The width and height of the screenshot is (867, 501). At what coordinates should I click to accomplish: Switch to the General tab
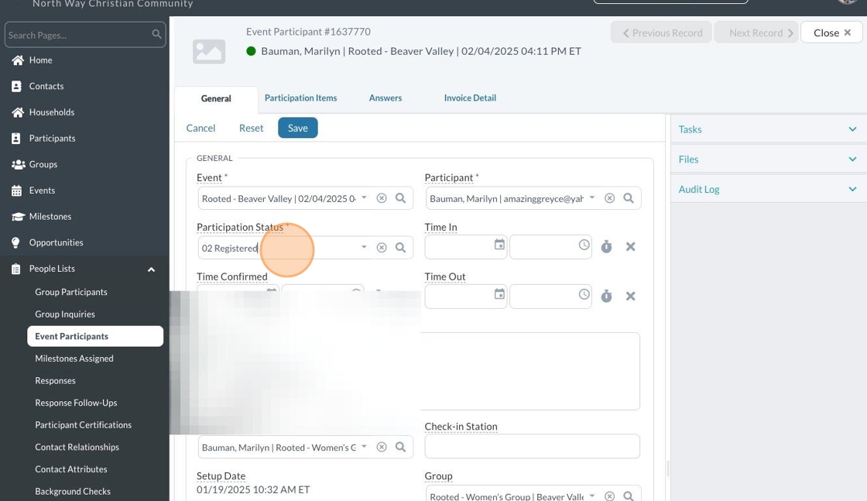coord(216,98)
